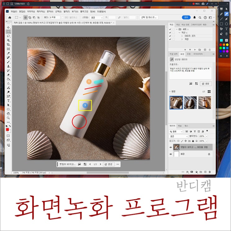Pick yellow color in Bandicam palette
Screen dimensions: 231x231
pyautogui.click(x=227, y=45)
